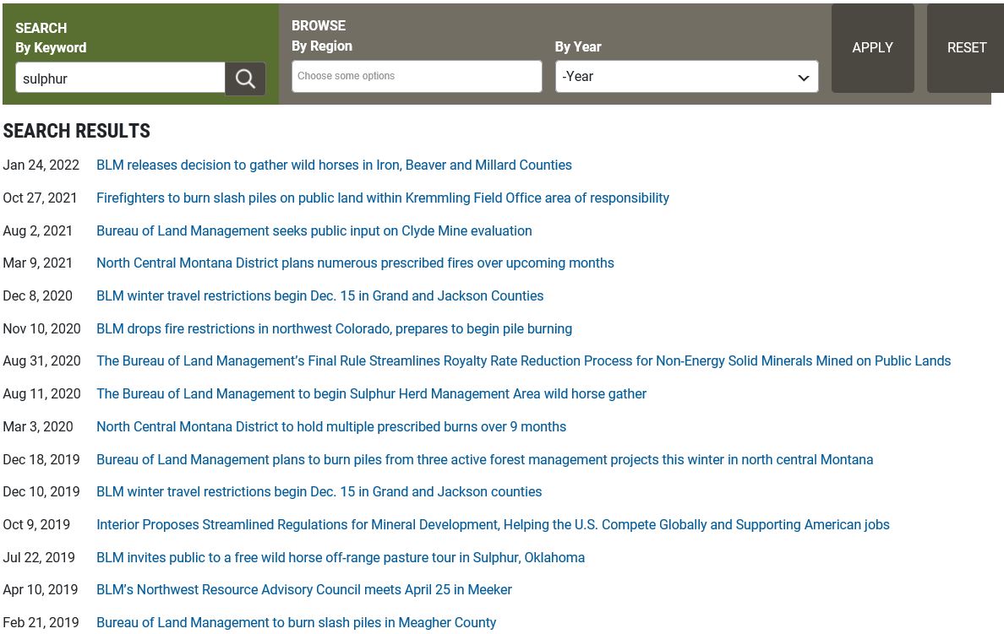Open Interior Proposes Streamlined Regulations article
1004x634 pixels.
(493, 525)
